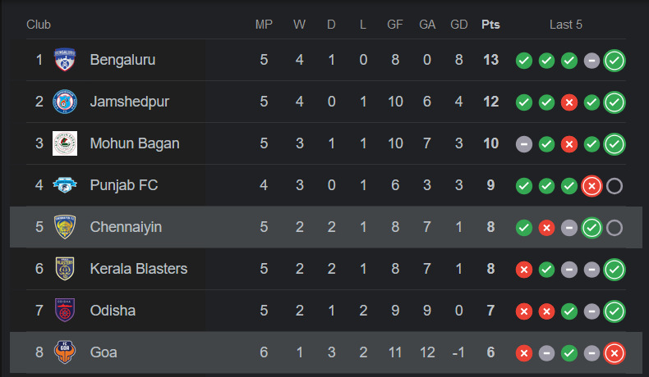Click the Mohun Bagan club crest
The width and height of the screenshot is (649, 377).
click(x=64, y=143)
